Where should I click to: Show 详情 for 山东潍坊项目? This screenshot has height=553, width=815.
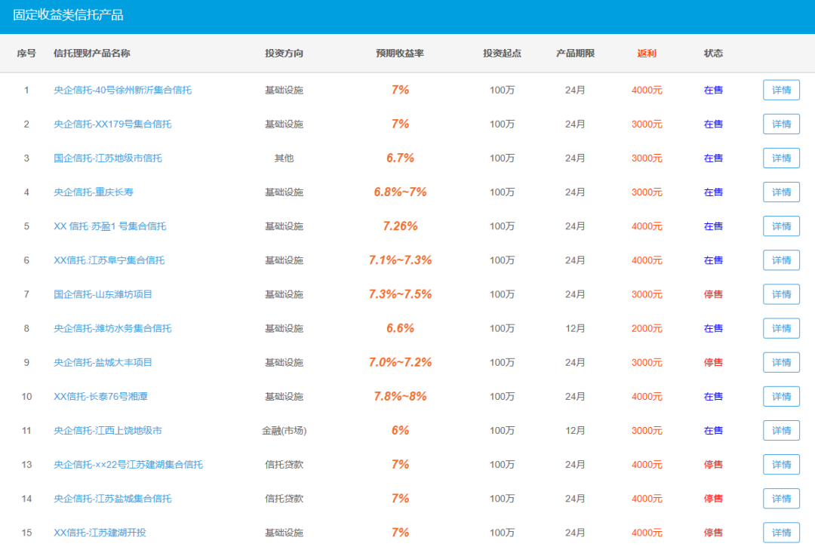[781, 294]
